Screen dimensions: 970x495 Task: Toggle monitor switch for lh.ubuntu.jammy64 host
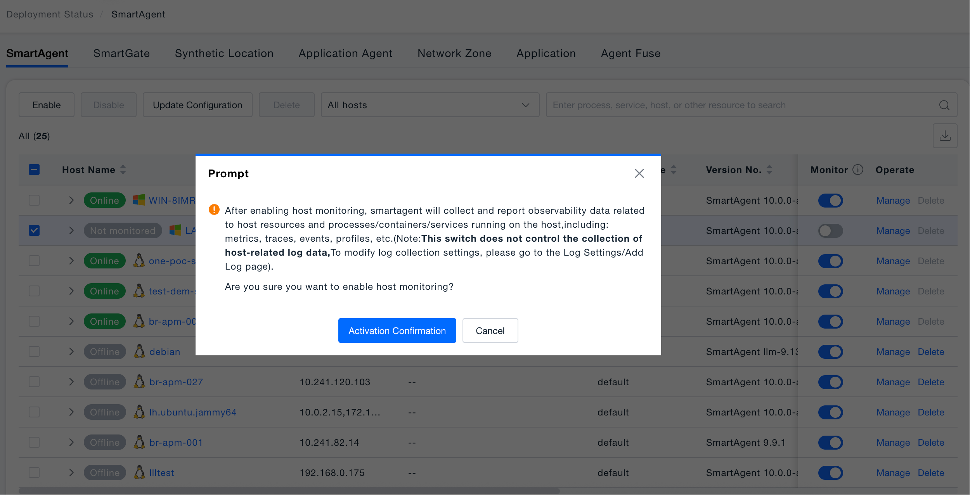[x=830, y=412]
